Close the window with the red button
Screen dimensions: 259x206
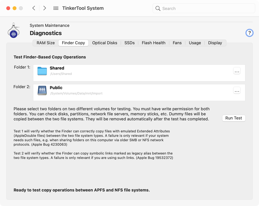pyautogui.click(x=8, y=8)
